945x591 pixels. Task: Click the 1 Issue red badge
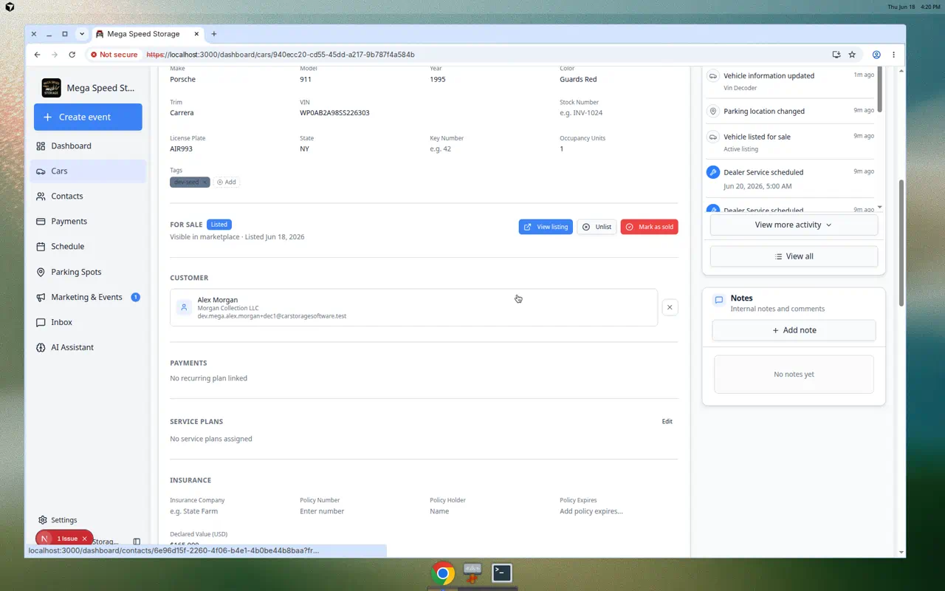64,539
